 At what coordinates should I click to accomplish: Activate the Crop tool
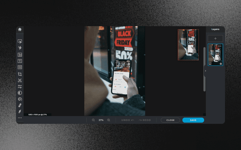click(x=20, y=74)
